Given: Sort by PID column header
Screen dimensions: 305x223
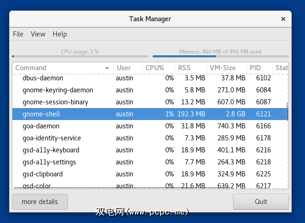Looking at the screenshot, I should click(256, 68).
